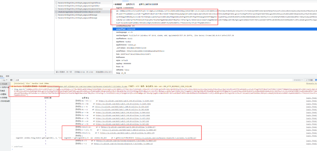Open link collina.js:2051:19
Viewport: 317px width, 151px height.
[127, 133]
